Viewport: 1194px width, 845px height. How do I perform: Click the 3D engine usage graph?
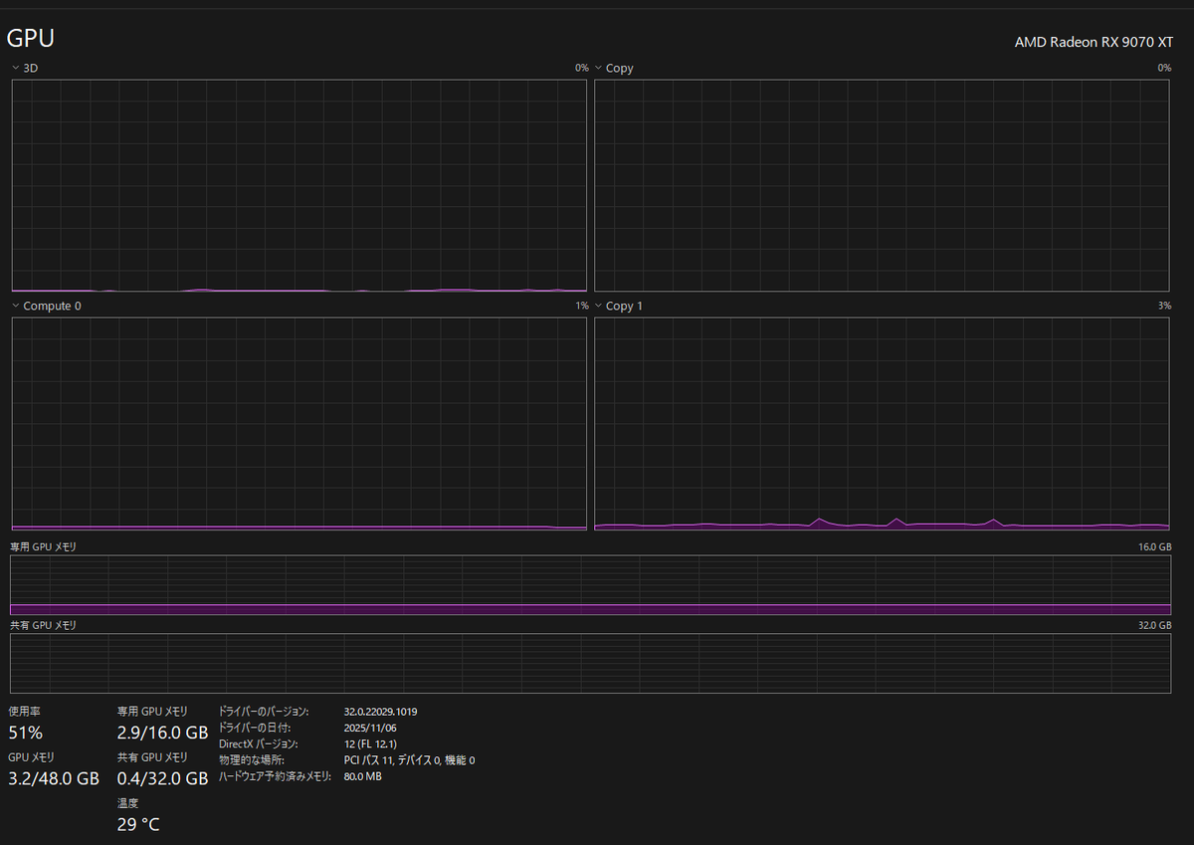tap(299, 185)
